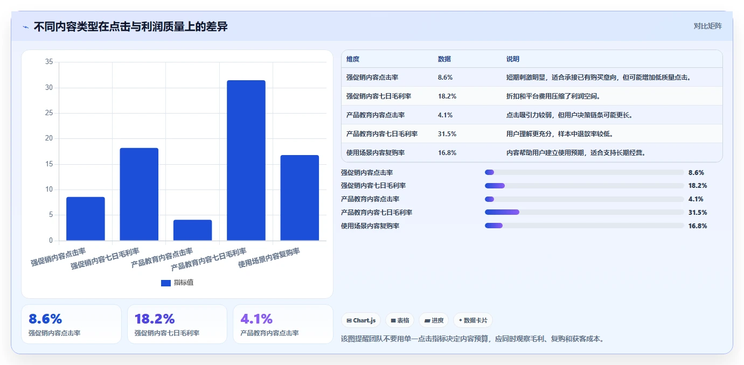Click the 指标值 legend text
This screenshot has width=744, height=365.
point(183,283)
